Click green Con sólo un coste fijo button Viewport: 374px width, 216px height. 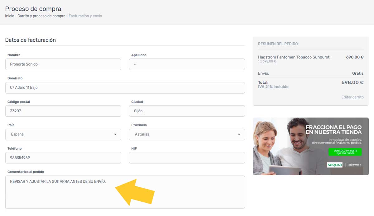345,152
